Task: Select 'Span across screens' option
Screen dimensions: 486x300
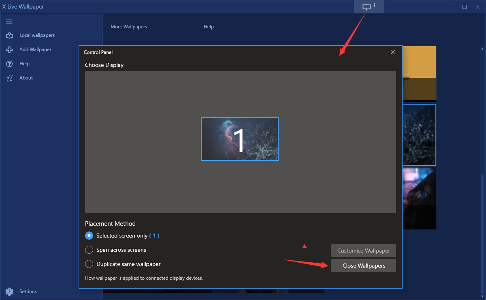Action: coord(89,250)
